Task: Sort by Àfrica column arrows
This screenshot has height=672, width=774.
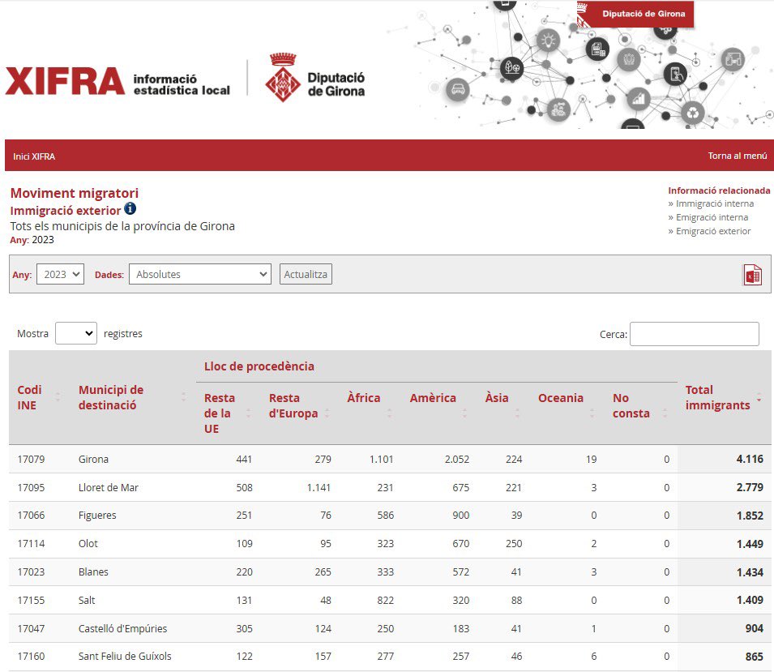Action: [x=390, y=413]
